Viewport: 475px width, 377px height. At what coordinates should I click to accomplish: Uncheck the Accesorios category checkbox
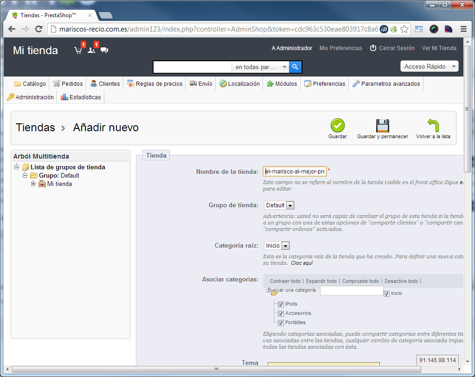tap(281, 314)
